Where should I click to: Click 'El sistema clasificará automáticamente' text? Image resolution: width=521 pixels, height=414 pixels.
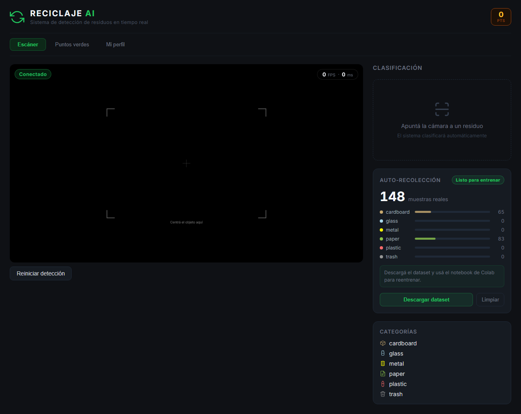(x=442, y=136)
